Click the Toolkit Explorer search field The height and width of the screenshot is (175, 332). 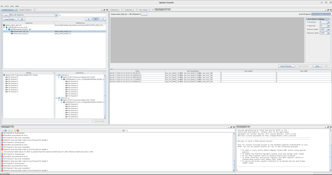click(x=82, y=15)
